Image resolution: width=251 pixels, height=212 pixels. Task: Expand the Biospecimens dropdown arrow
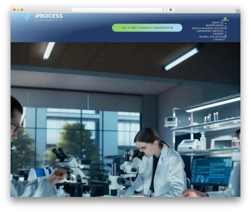pos(225,27)
